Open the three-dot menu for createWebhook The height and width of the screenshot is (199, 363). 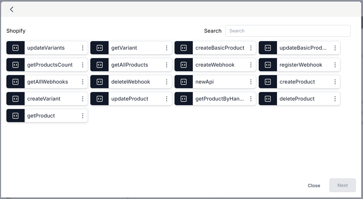pyautogui.click(x=251, y=65)
